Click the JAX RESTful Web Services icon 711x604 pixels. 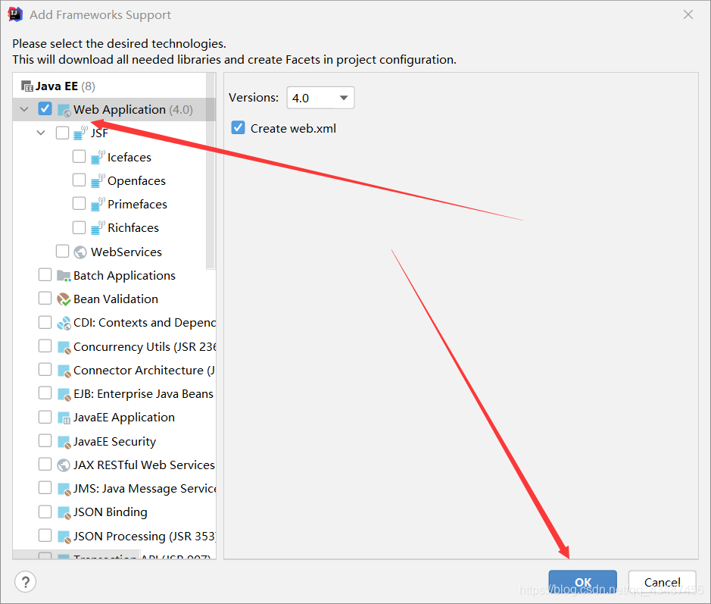pyautogui.click(x=64, y=465)
